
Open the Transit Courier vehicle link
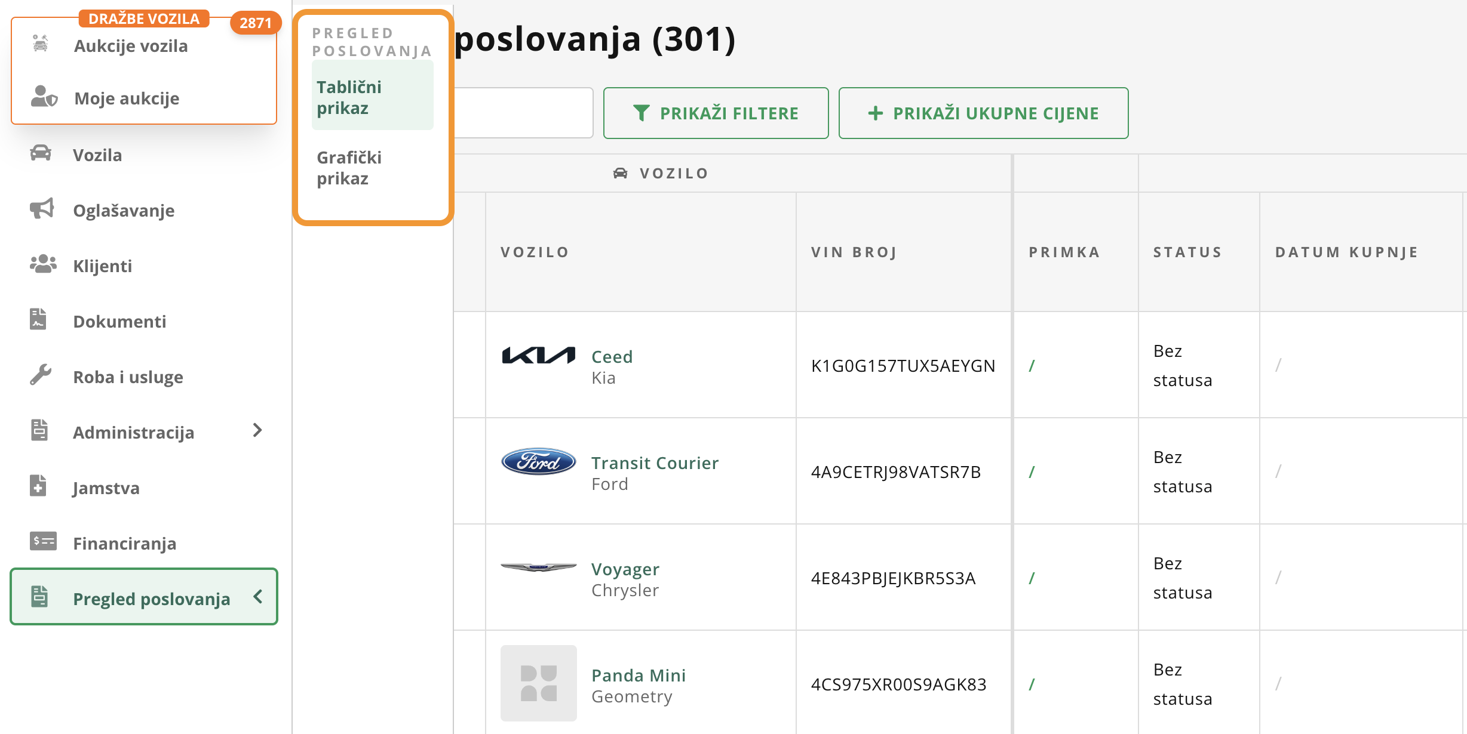[x=655, y=463]
